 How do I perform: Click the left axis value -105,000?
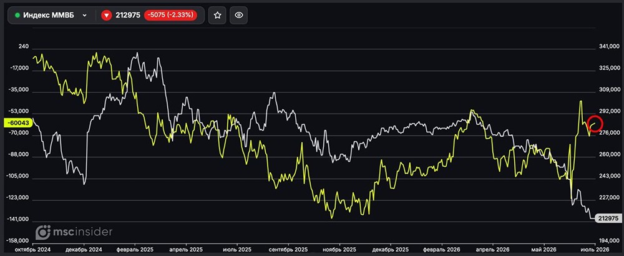tap(17, 176)
